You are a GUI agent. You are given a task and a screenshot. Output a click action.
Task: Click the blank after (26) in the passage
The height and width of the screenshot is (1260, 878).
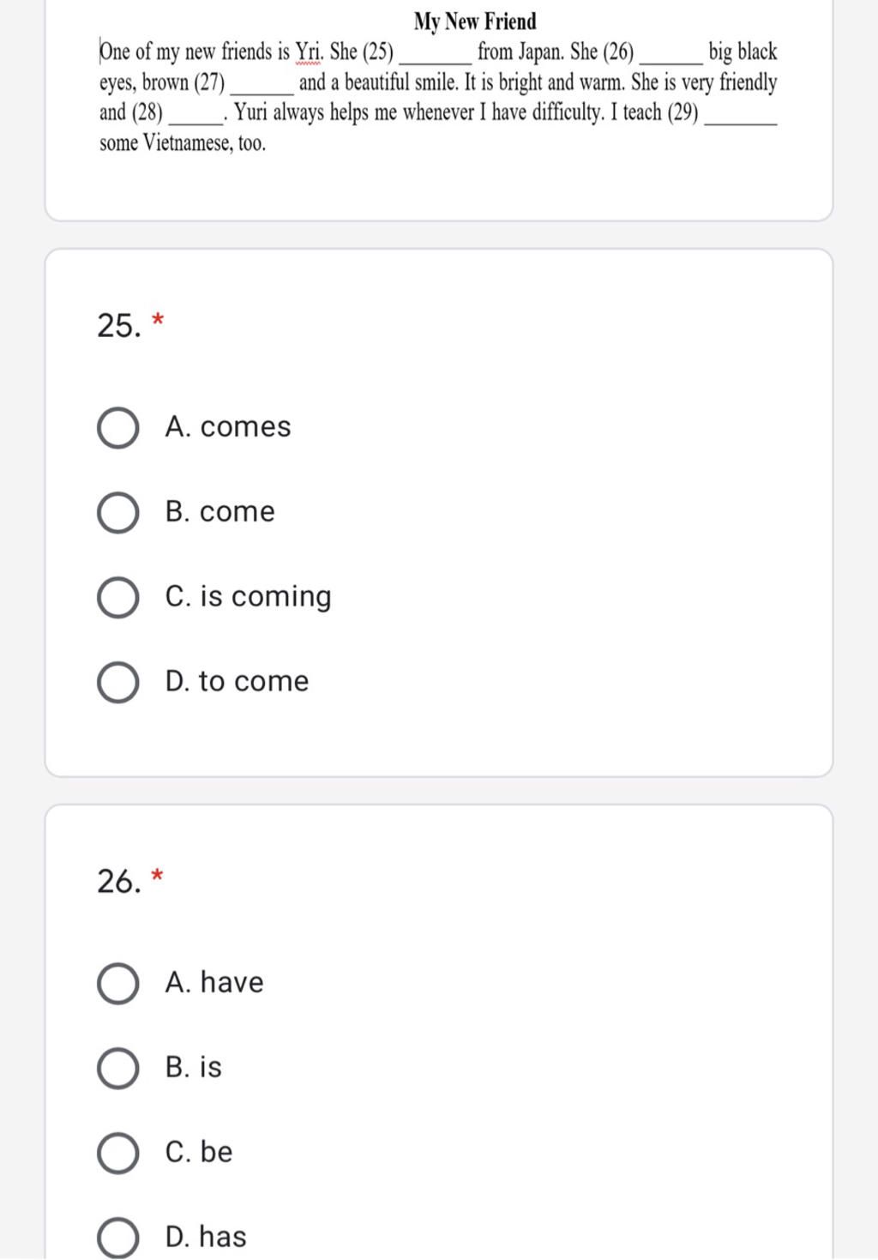pyautogui.click(x=671, y=56)
